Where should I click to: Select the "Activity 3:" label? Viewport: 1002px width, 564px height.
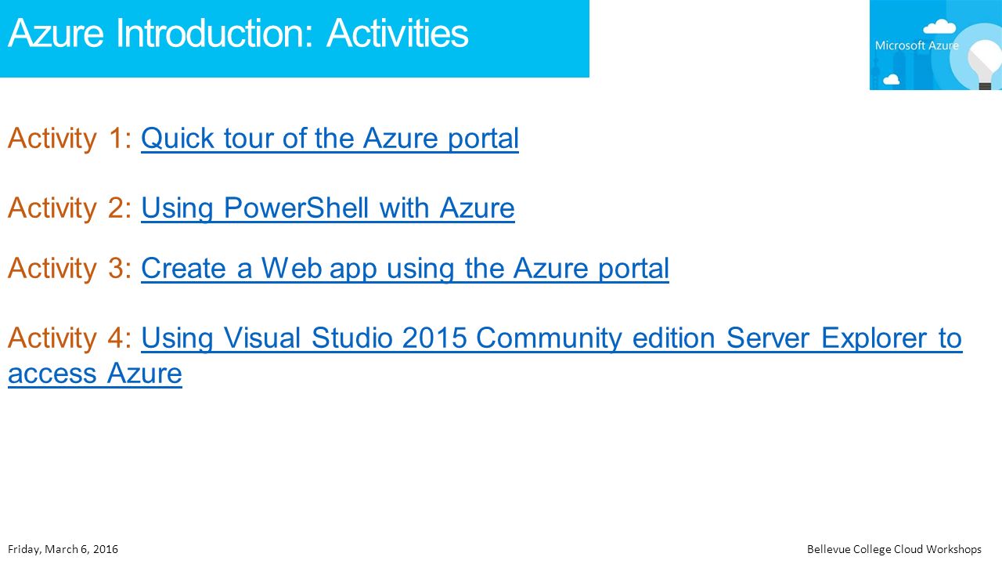point(70,268)
